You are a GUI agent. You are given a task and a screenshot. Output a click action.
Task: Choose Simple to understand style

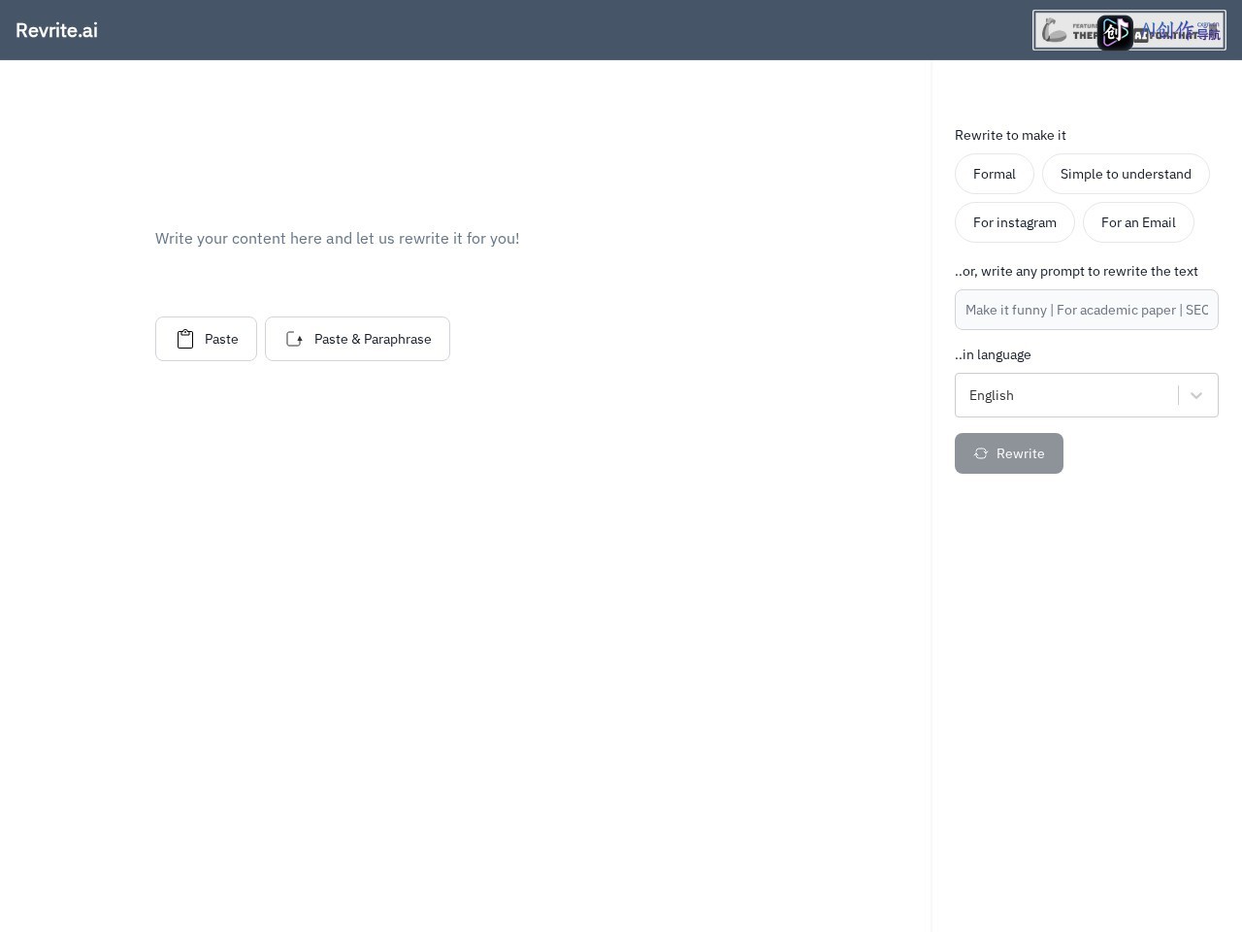[1126, 174]
